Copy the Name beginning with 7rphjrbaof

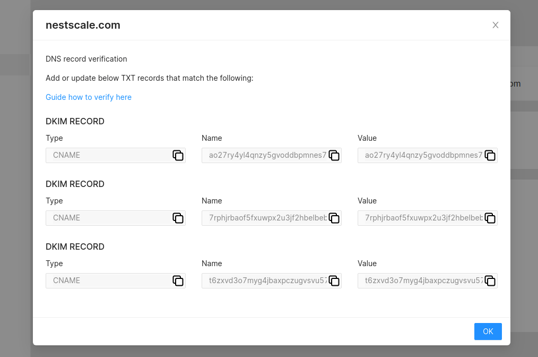tap(334, 218)
